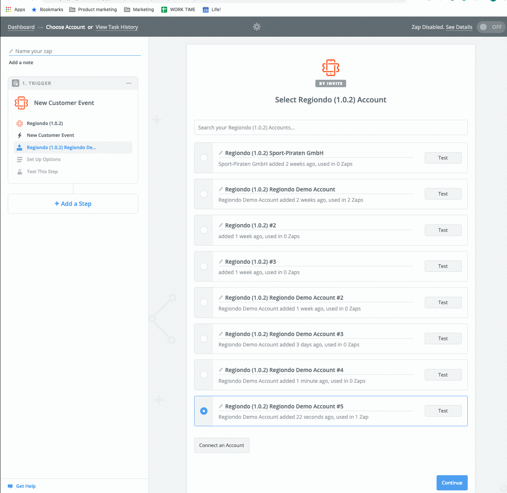Click the Name your zap field
The image size is (507, 493).
tap(75, 51)
